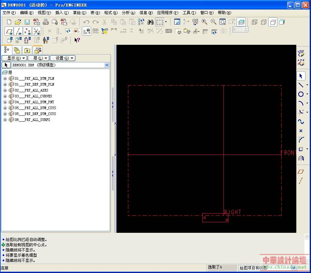
Task: Click the binoculars Find icon
Action: click(150, 22)
